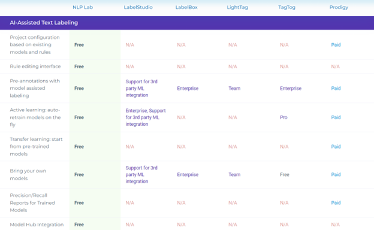This screenshot has width=374, height=230.
Task: Click LightTag 'N/A' in Rule editing interface row
Action: [x=233, y=66]
